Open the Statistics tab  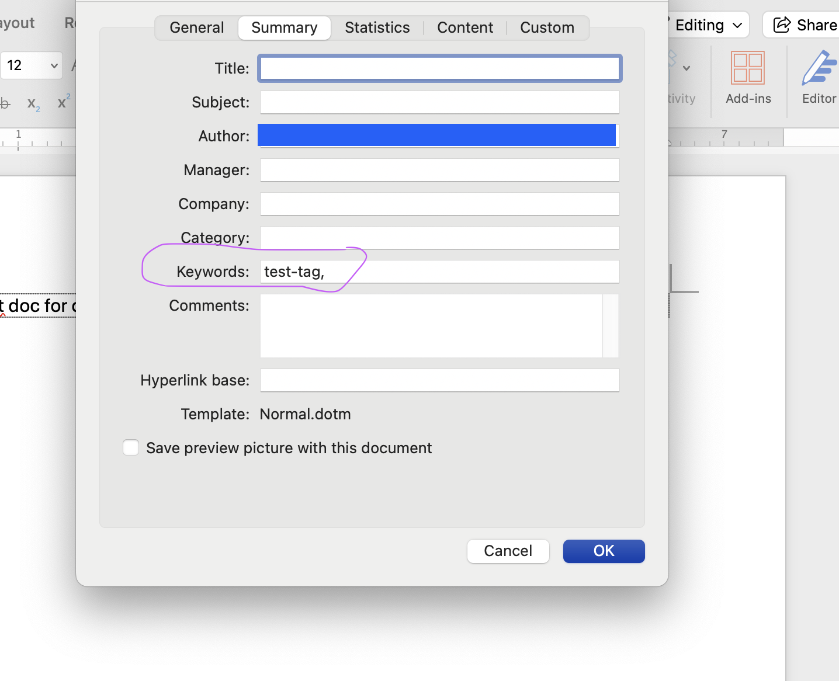[377, 28]
